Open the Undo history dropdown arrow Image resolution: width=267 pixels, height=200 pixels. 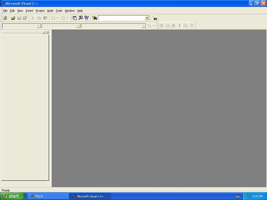coord(58,18)
